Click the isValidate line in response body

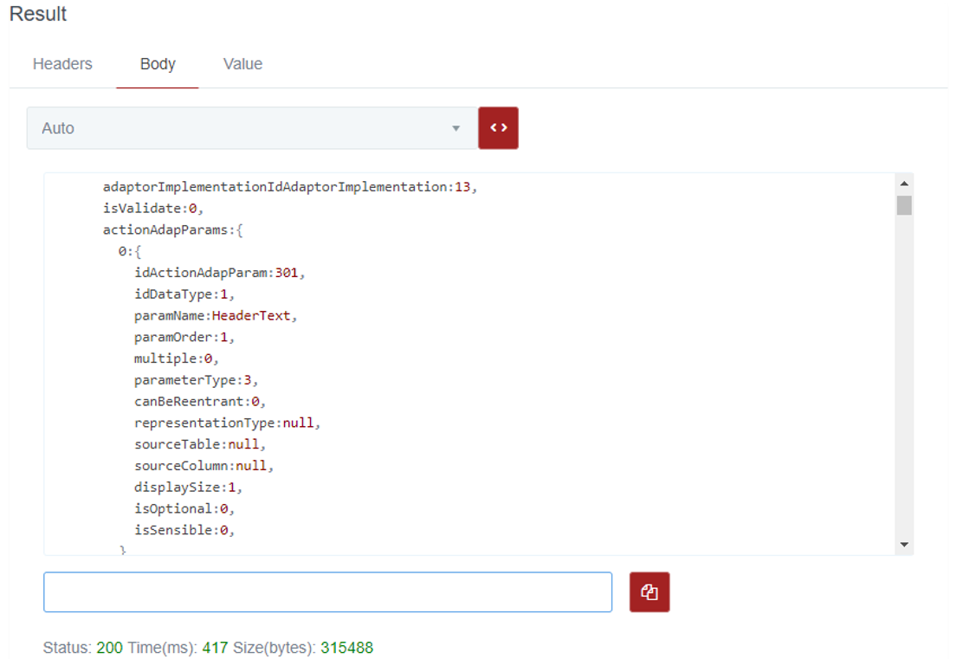coord(152,209)
